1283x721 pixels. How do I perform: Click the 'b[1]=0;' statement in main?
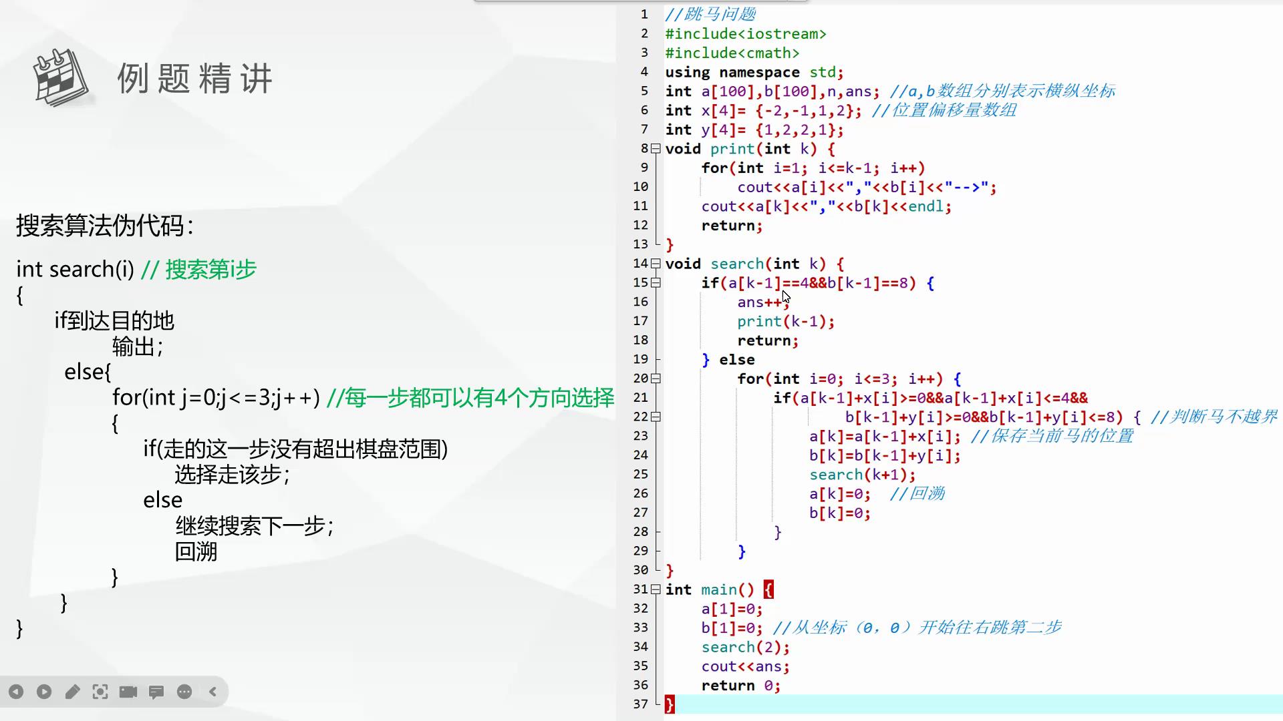732,628
